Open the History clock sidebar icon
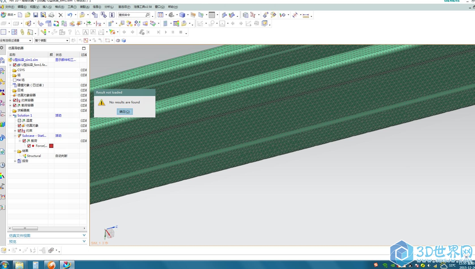Viewport: 475px width, 269px height. point(3,165)
